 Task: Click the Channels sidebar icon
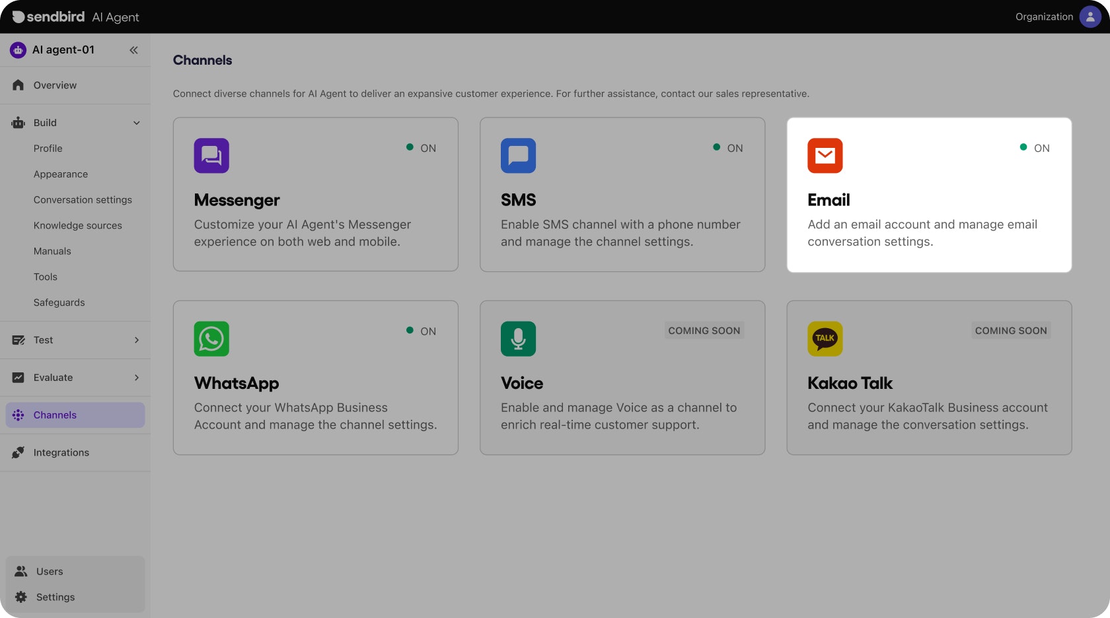18,415
